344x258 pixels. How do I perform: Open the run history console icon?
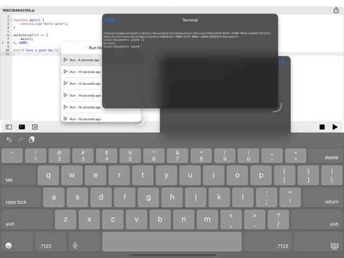point(35,127)
